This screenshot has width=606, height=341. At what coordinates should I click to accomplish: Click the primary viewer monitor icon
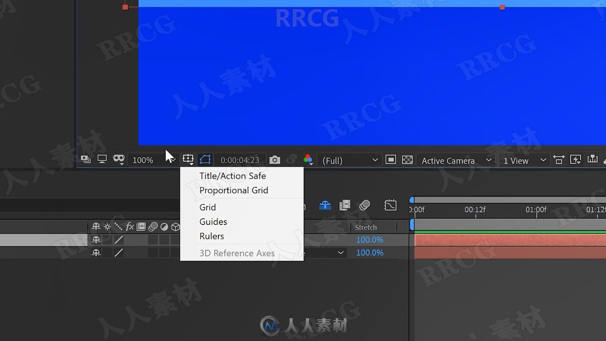coord(102,160)
